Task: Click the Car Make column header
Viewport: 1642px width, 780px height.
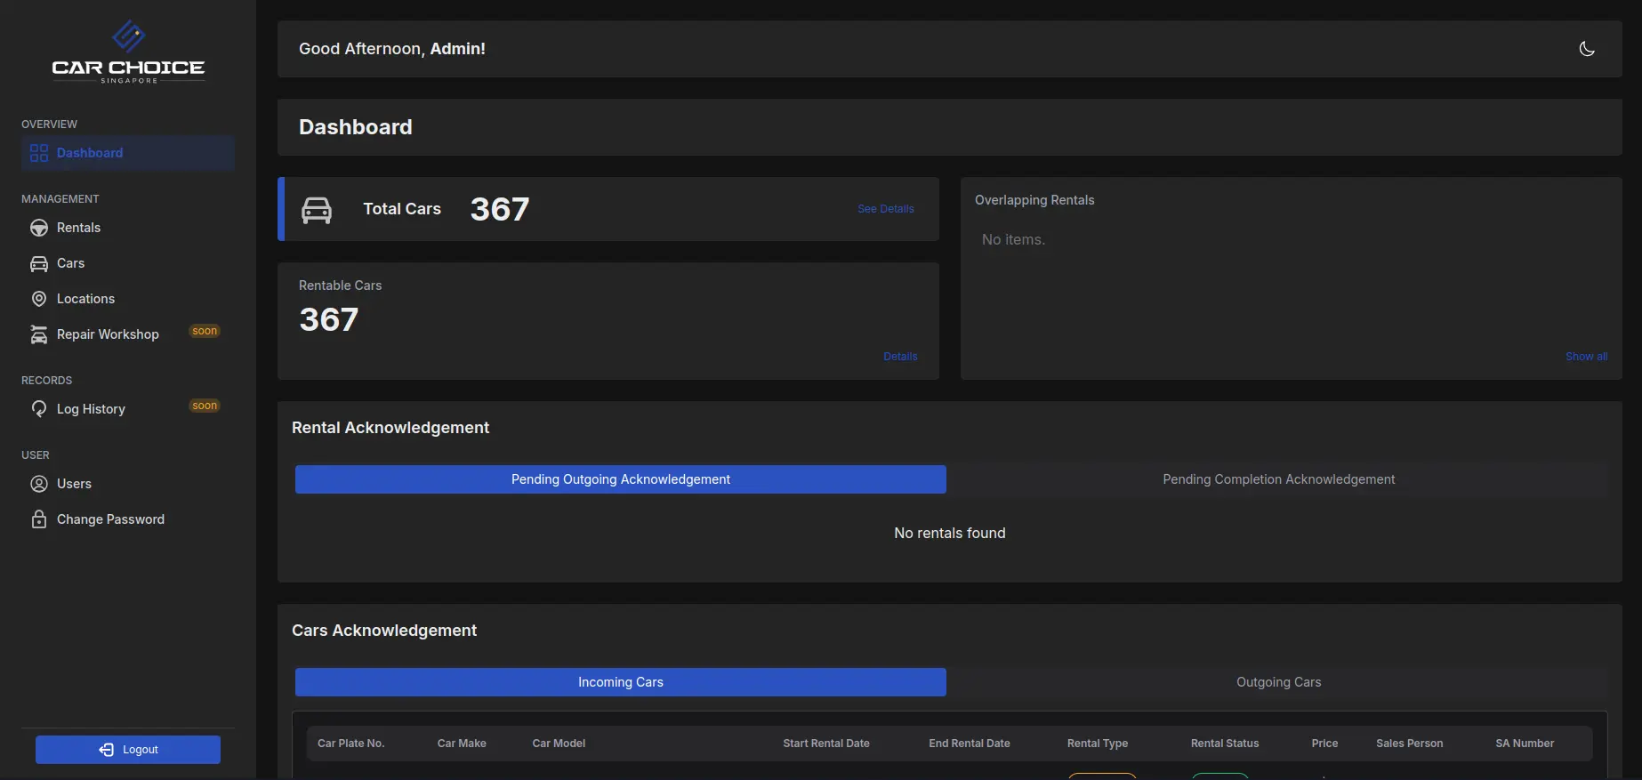Action: [x=462, y=744]
